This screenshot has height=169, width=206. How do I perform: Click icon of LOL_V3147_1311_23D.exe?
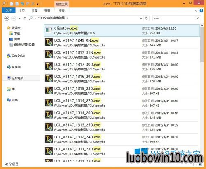point(49,151)
